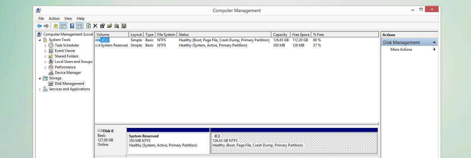471x158 pixels.
Task: Select the Storage tree icon
Action: click(x=45, y=78)
